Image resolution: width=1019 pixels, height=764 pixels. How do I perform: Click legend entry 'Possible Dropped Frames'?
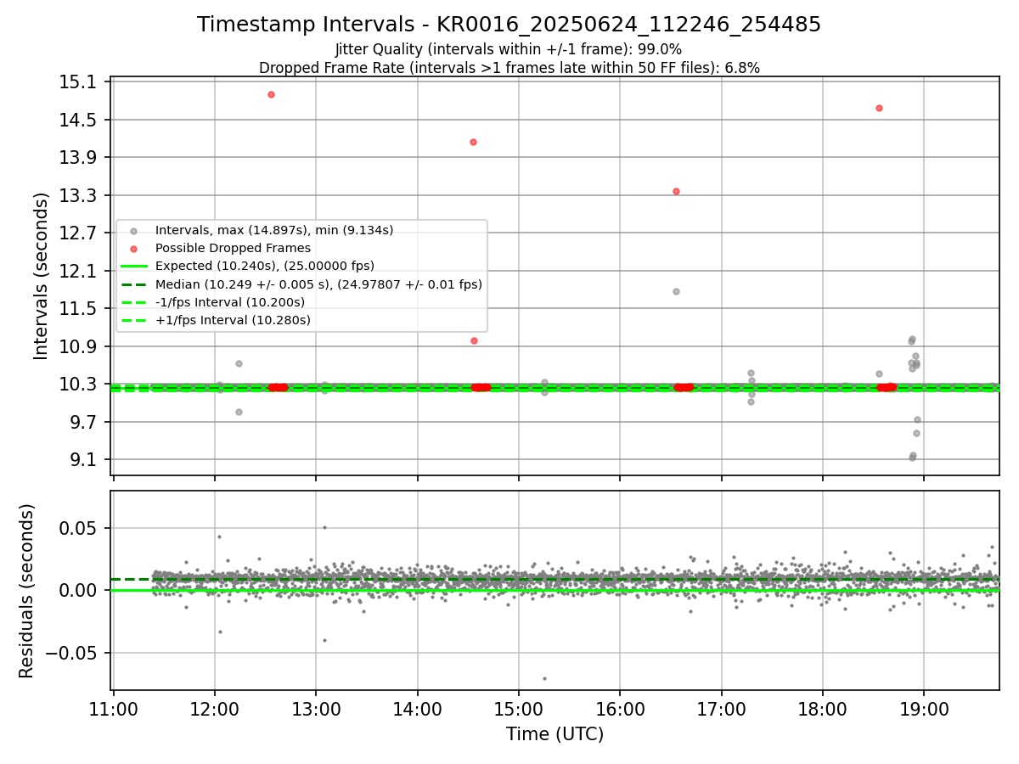pyautogui.click(x=233, y=248)
